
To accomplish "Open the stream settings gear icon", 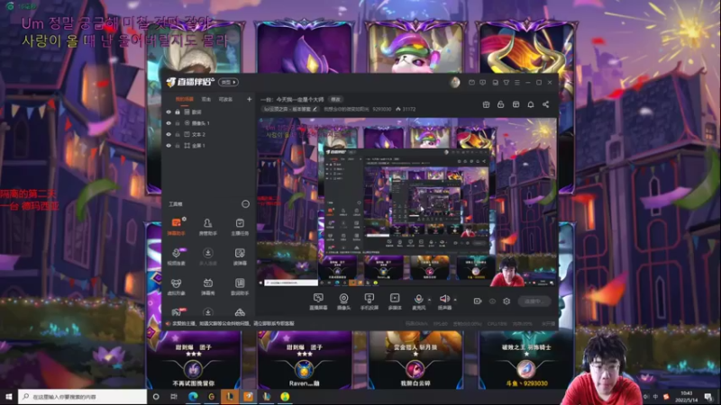I will [x=507, y=301].
